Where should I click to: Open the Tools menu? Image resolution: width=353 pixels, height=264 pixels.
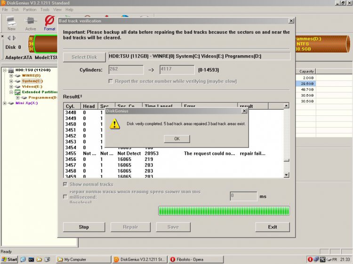[x=45, y=10]
